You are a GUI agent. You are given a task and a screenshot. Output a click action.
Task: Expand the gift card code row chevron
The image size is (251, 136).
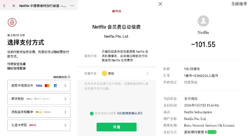65,125
